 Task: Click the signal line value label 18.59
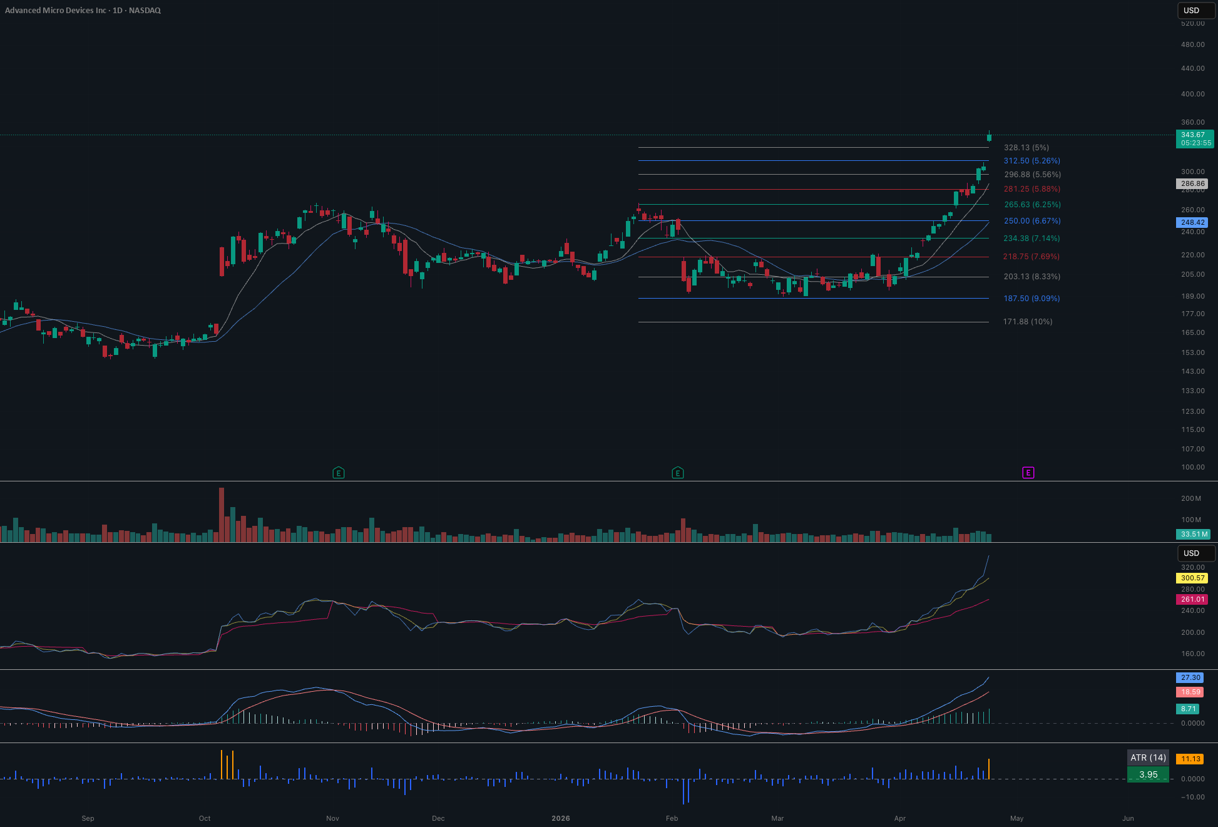(1190, 692)
